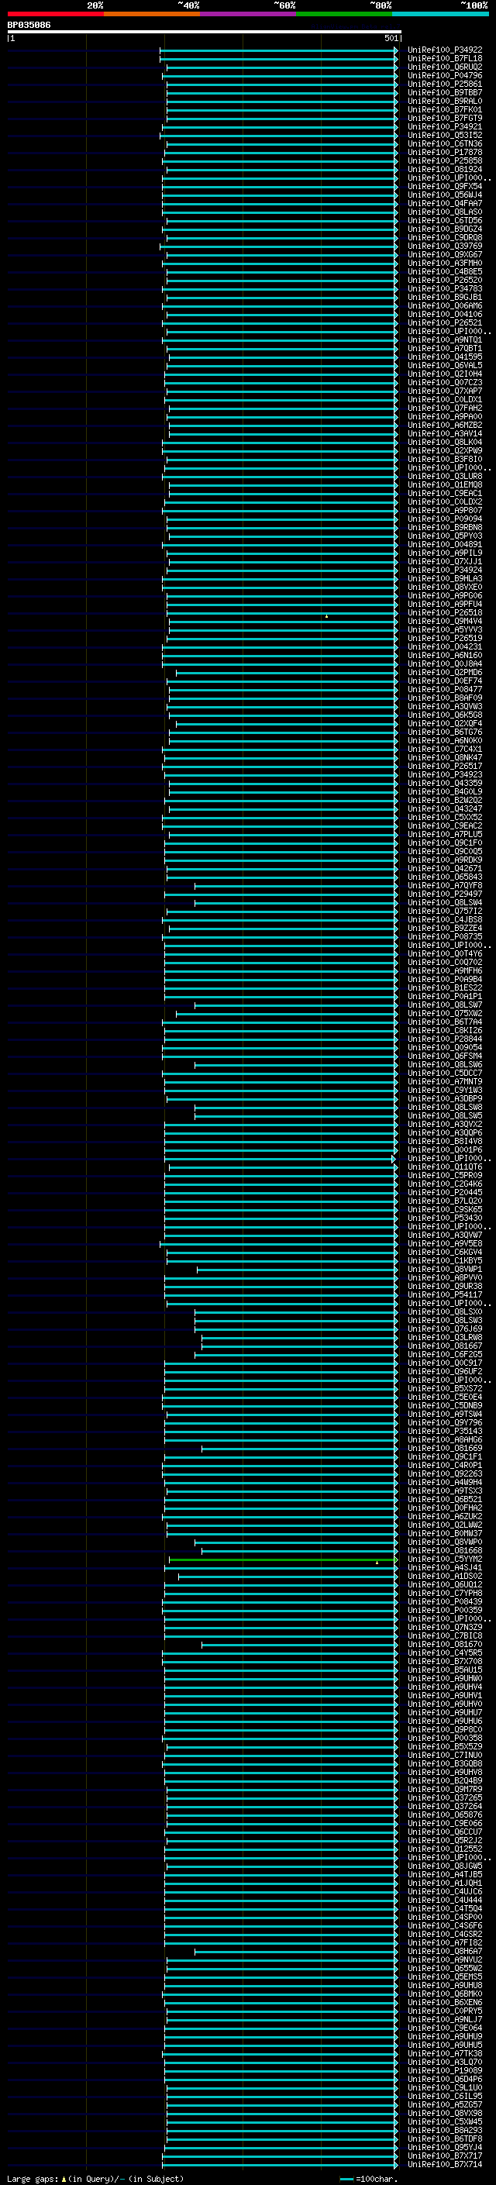The width and height of the screenshot is (496, 2185).
Task: Select hit label UniRef100_P20445
Action: 445,1192
